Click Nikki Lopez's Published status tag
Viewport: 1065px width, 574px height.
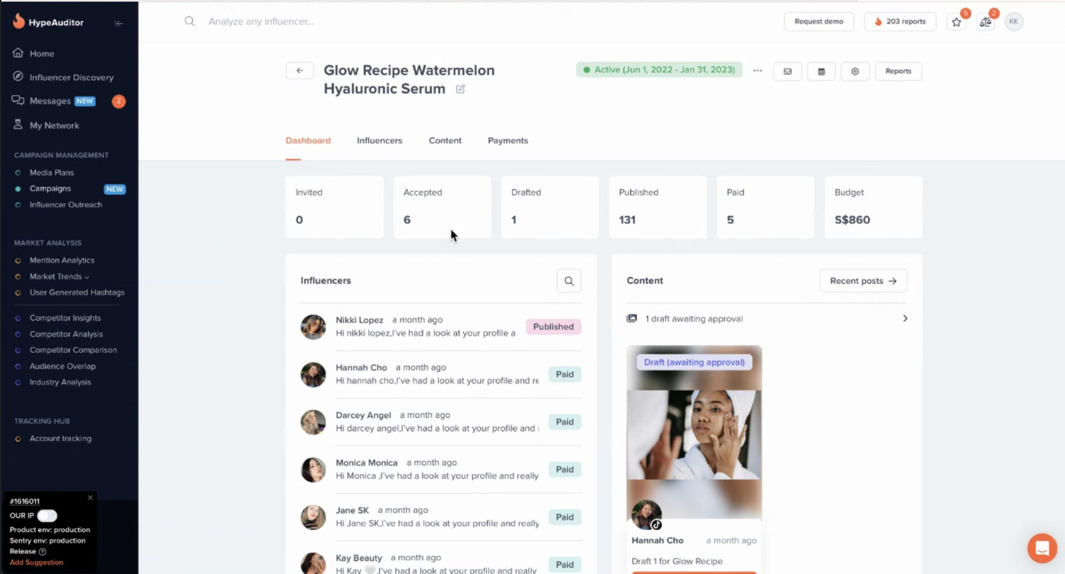click(554, 327)
